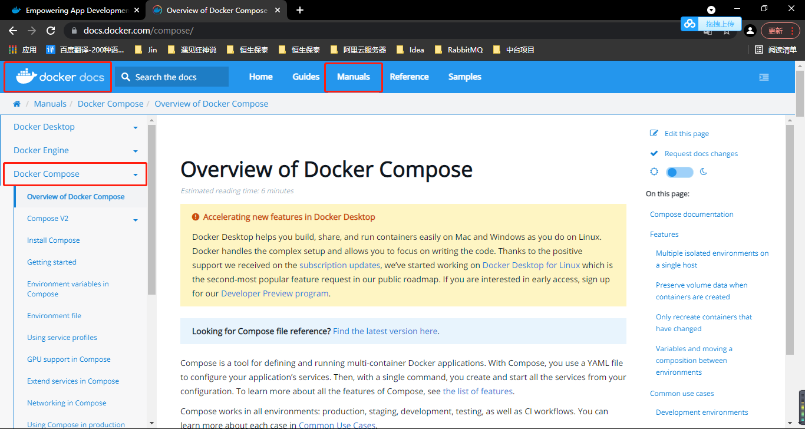805x429 pixels.
Task: Click the address bar padlock icon
Action: click(x=74, y=31)
